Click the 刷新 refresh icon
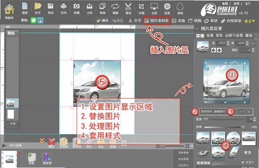 [x=115, y=6]
